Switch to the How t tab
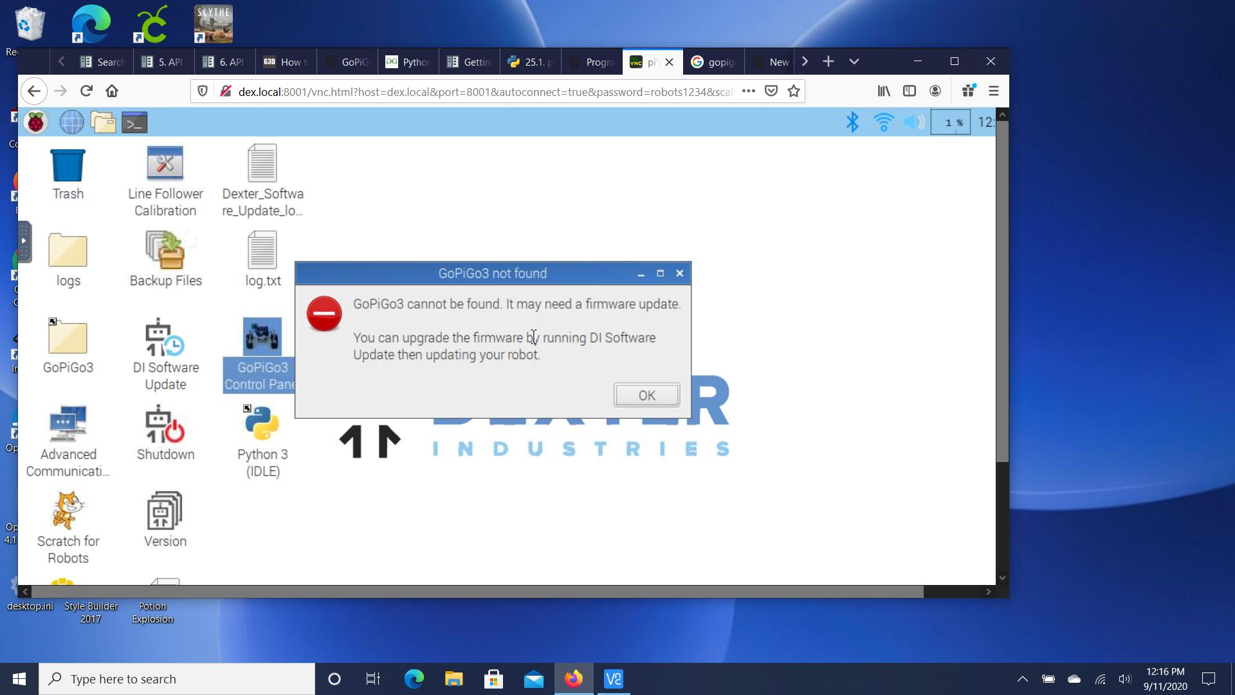Viewport: 1235px width, 695px height. coord(286,62)
